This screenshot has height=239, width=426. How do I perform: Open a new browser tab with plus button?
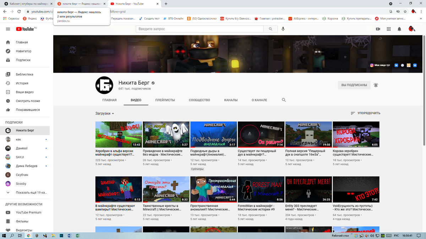tap(166, 4)
